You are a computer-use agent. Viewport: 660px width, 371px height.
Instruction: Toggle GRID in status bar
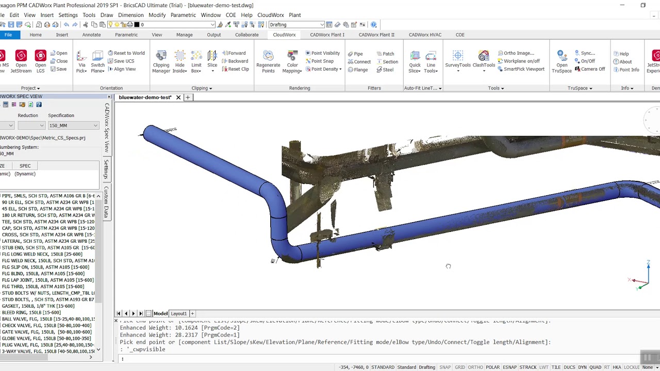pos(460,367)
